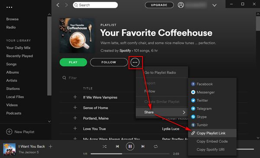The height and width of the screenshot is (158, 260).
Task: Open the user profile icon
Action: click(x=181, y=5)
